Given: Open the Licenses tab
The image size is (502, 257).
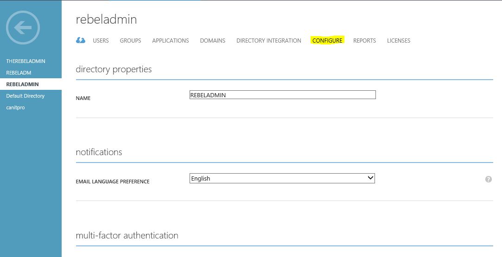Looking at the screenshot, I should 399,41.
